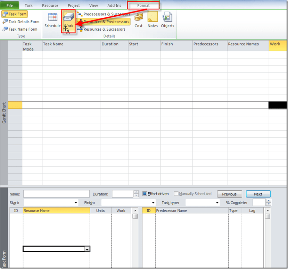This screenshot has height=269, width=288.
Task: Expand the Start date dropdown
Action: [76, 203]
